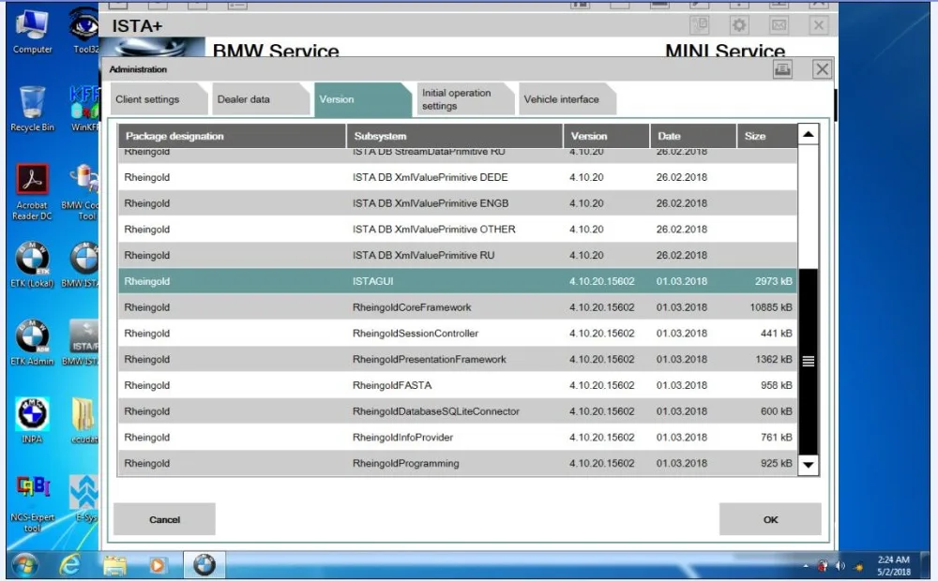938x581 pixels.
Task: Open the Vehicle interface tab
Action: 565,99
